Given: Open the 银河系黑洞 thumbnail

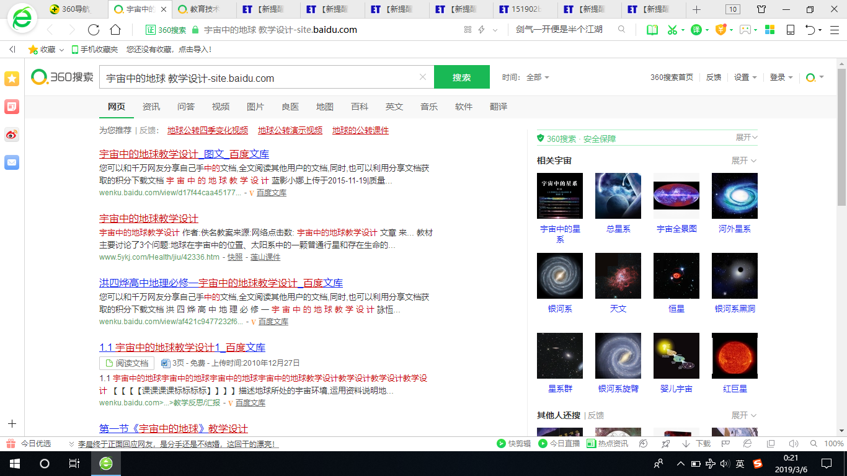Looking at the screenshot, I should click(x=735, y=276).
